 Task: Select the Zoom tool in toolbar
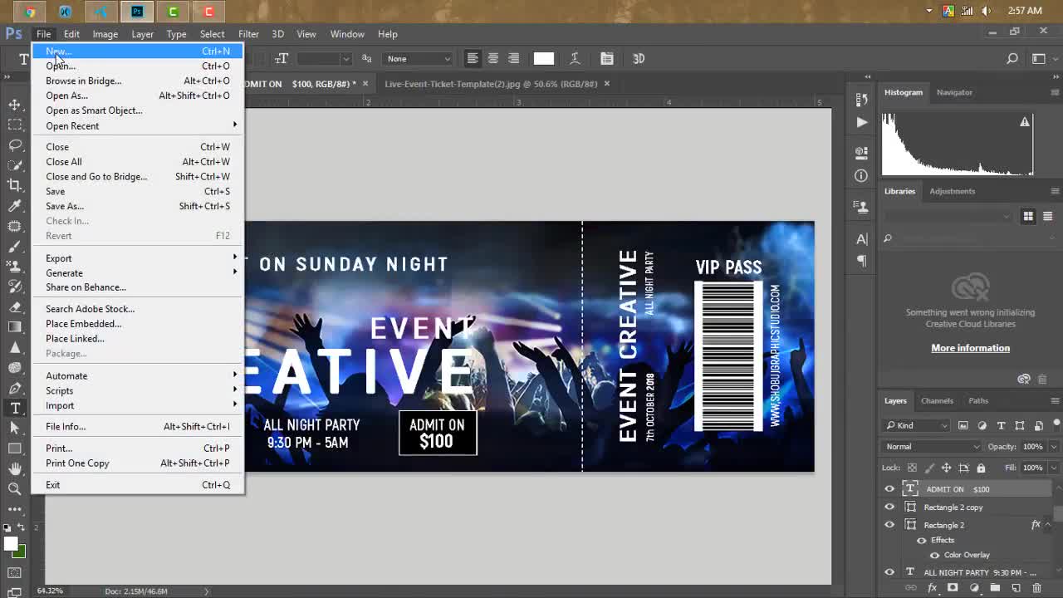(15, 488)
